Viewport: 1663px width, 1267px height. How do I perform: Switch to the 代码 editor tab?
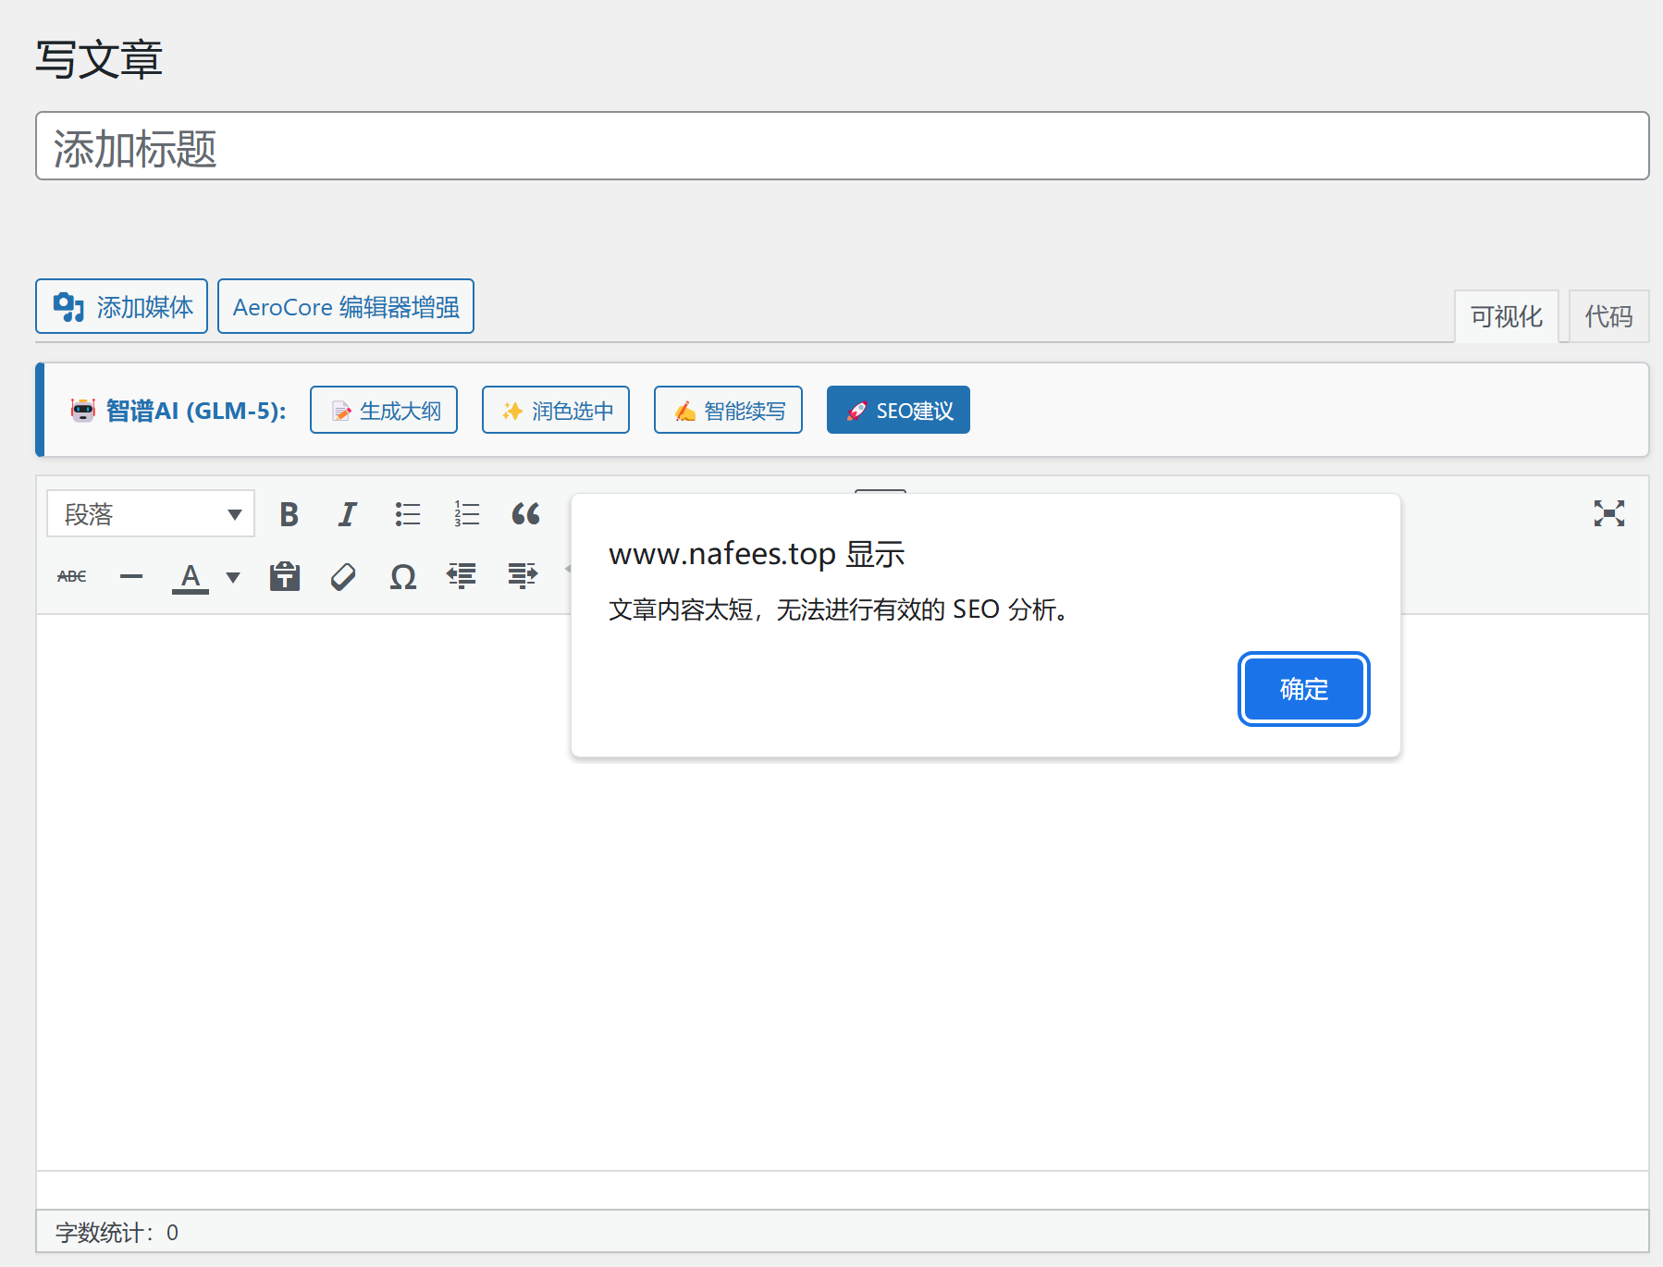click(1608, 316)
